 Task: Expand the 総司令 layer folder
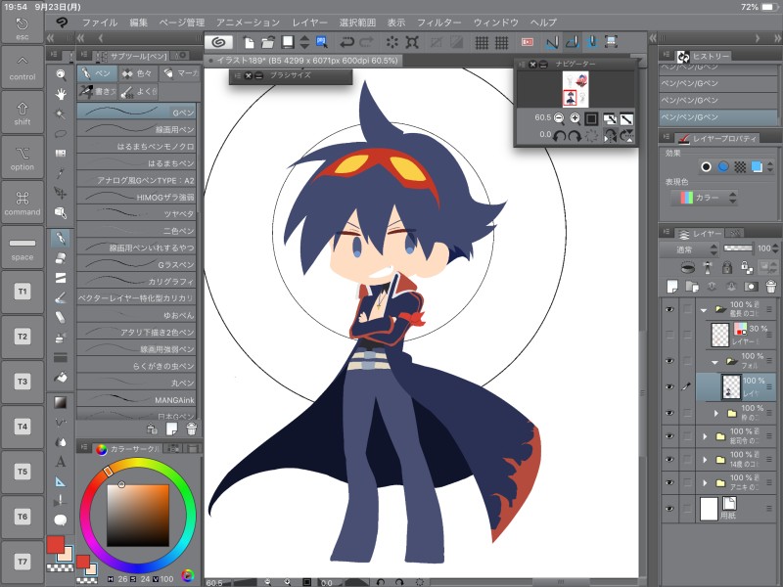705,436
